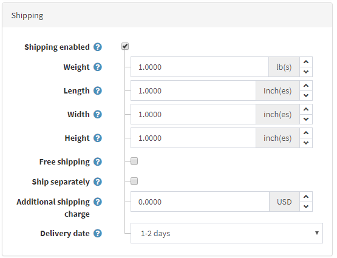Increment the Width value up arrow
The height and width of the screenshot is (258, 337).
tap(306, 109)
